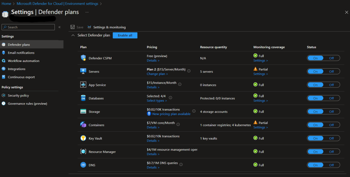Click the Workflow automation gear icon
Viewport: 350px width, 177px height.
coord(3,61)
